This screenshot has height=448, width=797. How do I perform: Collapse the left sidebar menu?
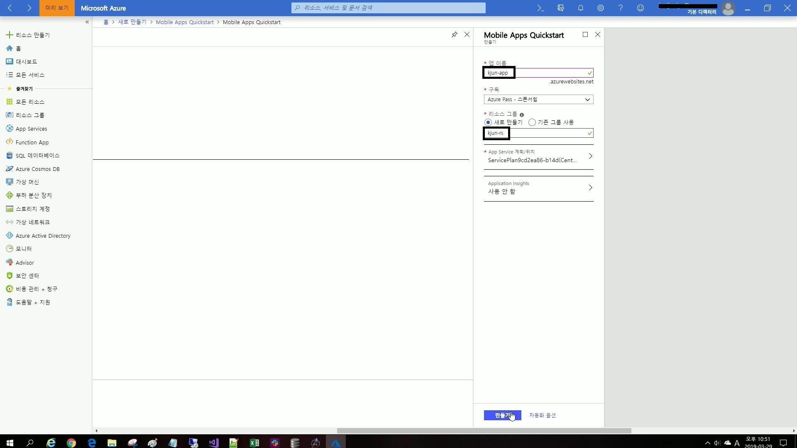pyautogui.click(x=87, y=22)
